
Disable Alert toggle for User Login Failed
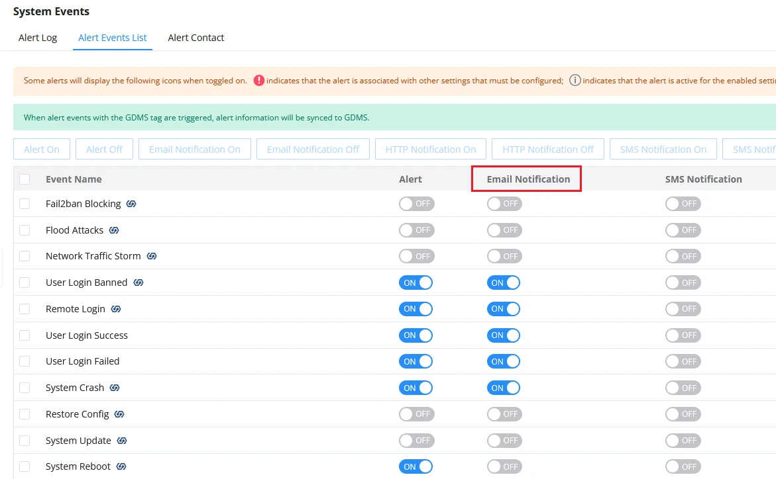[x=416, y=361]
